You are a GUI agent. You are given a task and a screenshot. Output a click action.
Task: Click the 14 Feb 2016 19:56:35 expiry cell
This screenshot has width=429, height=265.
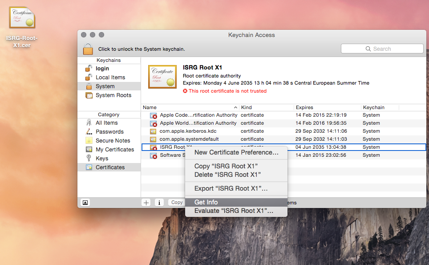point(321,123)
